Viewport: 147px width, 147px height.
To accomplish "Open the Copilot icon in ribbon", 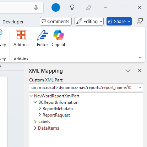I will (59, 35).
